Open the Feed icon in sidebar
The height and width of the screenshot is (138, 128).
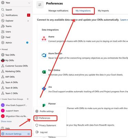coord(3,37)
